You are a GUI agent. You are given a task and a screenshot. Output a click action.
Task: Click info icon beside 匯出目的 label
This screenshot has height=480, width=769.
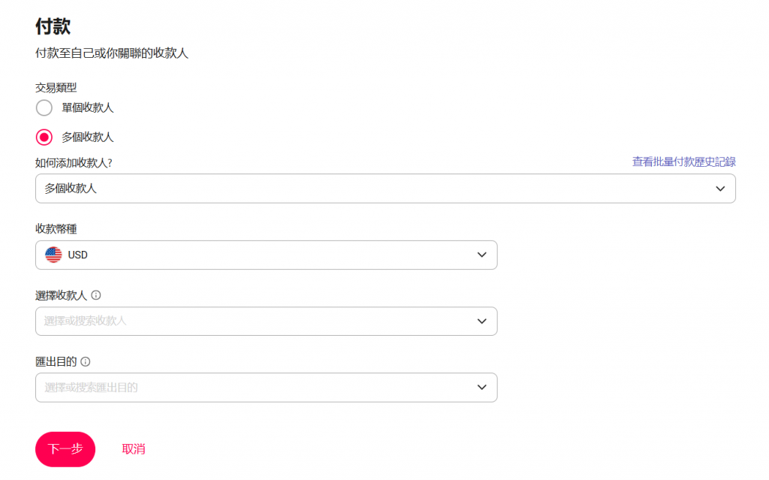(x=86, y=362)
